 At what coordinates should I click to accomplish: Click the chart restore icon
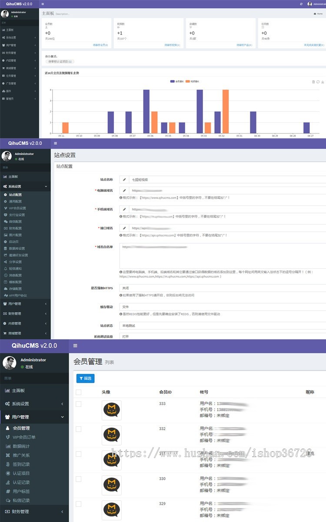pos(318,82)
